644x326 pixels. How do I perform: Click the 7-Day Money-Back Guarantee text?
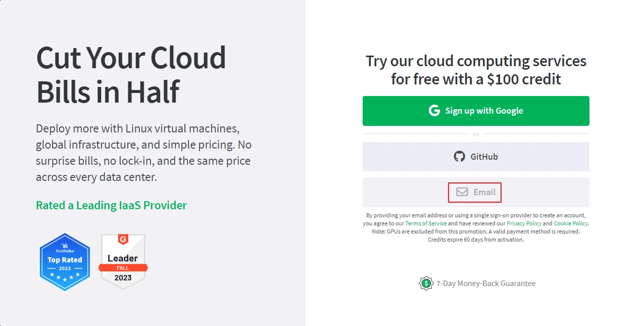pos(486,284)
